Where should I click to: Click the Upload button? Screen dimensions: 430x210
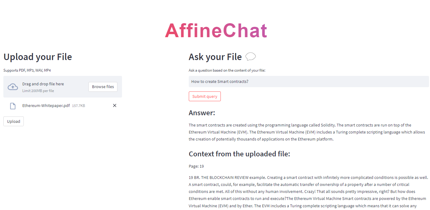tap(13, 121)
